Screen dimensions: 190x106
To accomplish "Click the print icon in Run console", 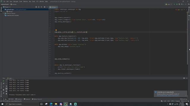I will pyautogui.click(x=7, y=91).
